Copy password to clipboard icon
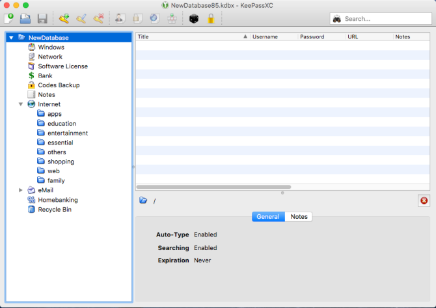Image resolution: width=436 pixels, height=308 pixels. [137, 19]
